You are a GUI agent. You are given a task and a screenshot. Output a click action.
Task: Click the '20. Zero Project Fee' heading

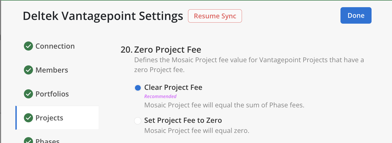click(161, 50)
